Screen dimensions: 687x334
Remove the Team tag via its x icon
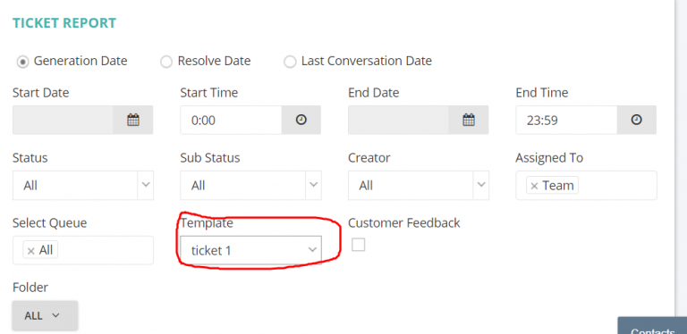[534, 187]
